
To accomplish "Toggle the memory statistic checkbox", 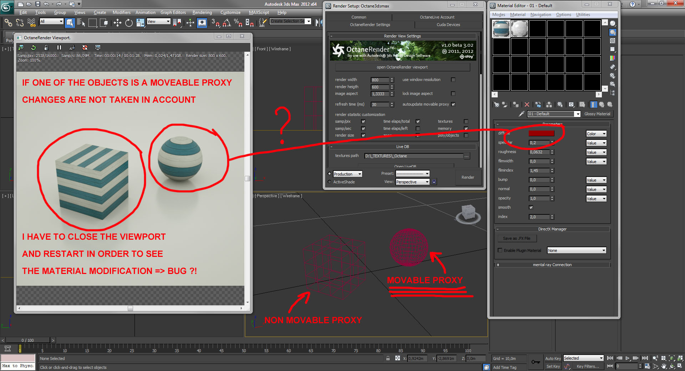I will coord(466,128).
